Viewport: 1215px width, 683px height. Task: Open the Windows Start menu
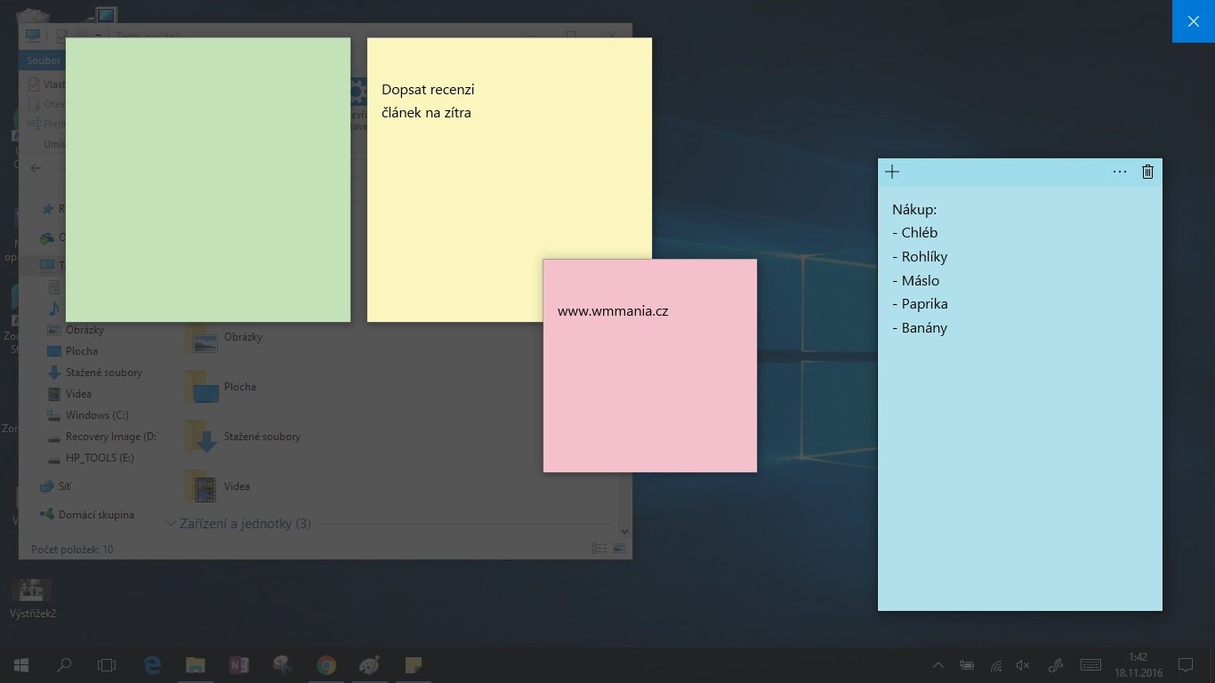pos(20,665)
